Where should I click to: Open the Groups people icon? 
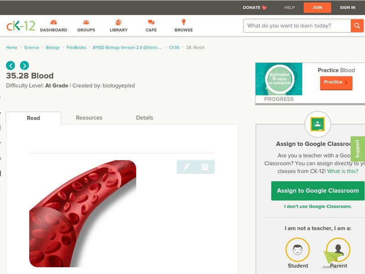click(x=86, y=22)
